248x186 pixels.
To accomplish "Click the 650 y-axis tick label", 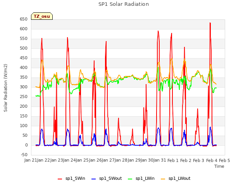I will (x=24, y=19).
